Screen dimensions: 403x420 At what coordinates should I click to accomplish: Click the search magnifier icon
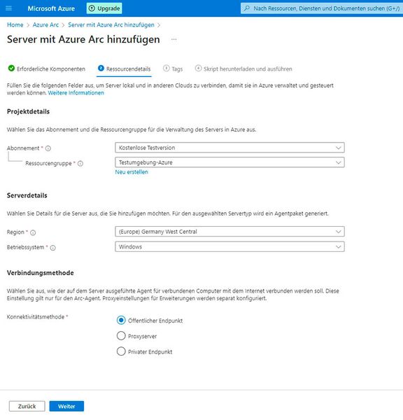(247, 8)
